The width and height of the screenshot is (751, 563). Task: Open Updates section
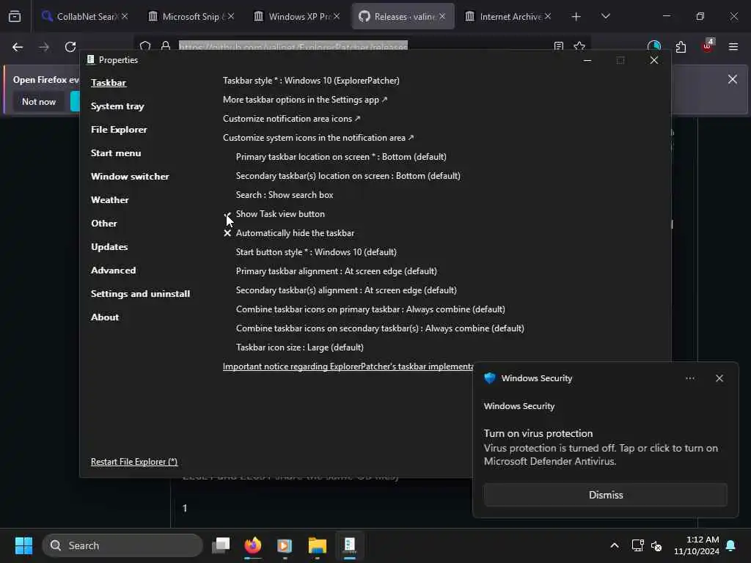109,247
